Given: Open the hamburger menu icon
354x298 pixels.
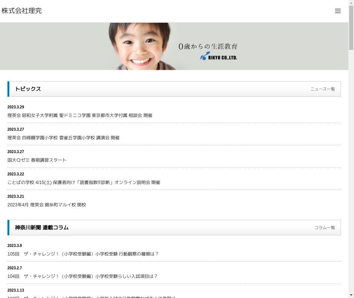Looking at the screenshot, I should pos(338,11).
